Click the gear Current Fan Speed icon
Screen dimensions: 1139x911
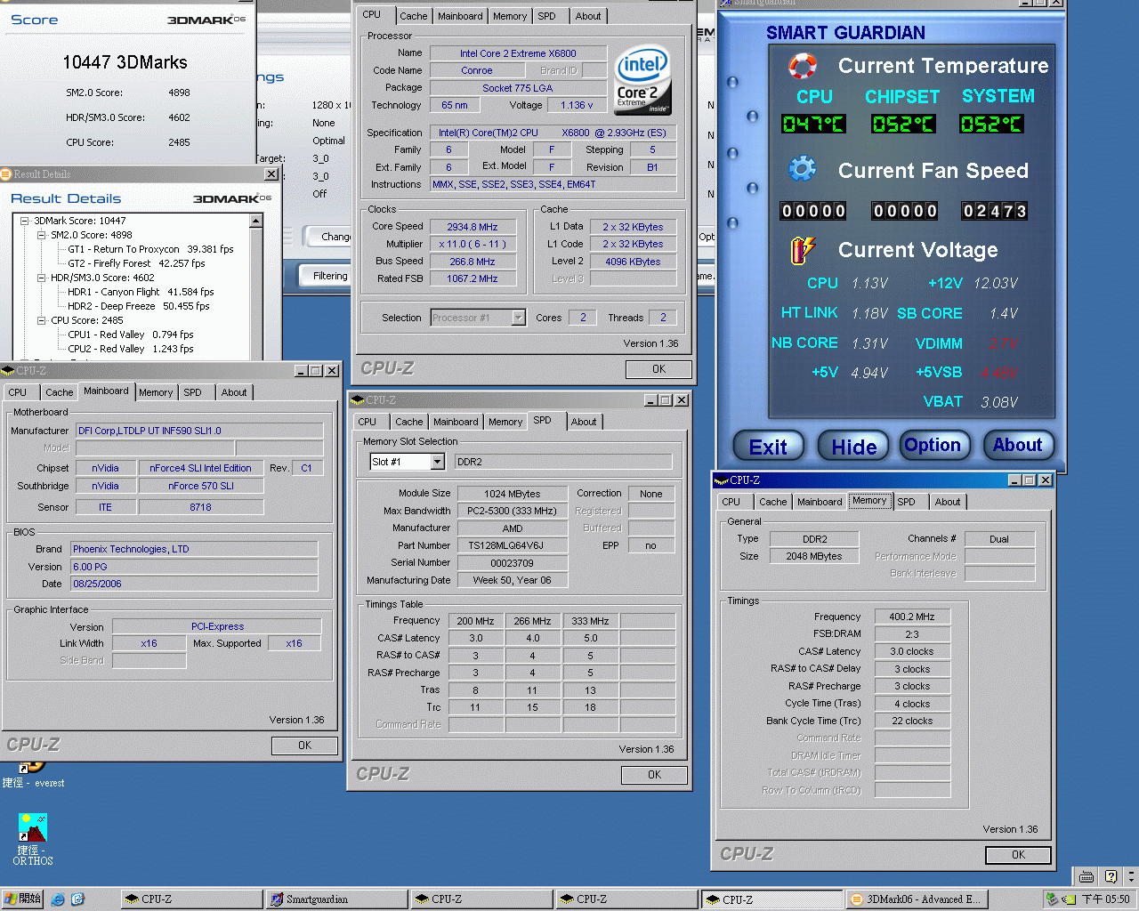[802, 169]
